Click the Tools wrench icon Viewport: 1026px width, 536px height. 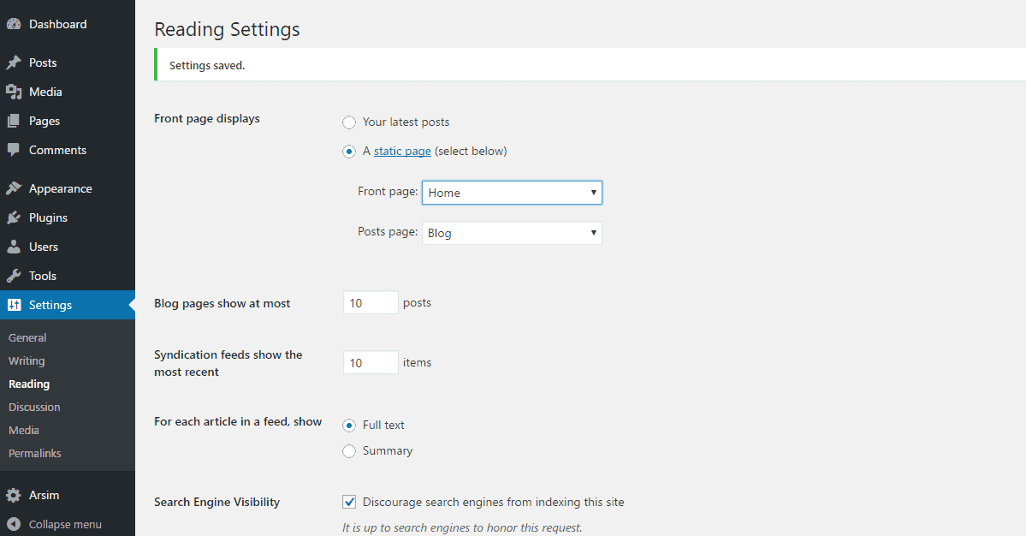pyautogui.click(x=14, y=275)
